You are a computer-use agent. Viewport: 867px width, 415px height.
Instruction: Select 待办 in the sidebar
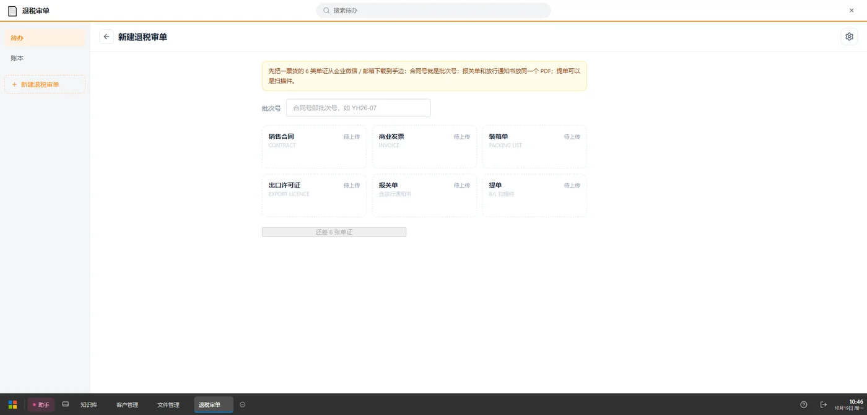point(45,38)
